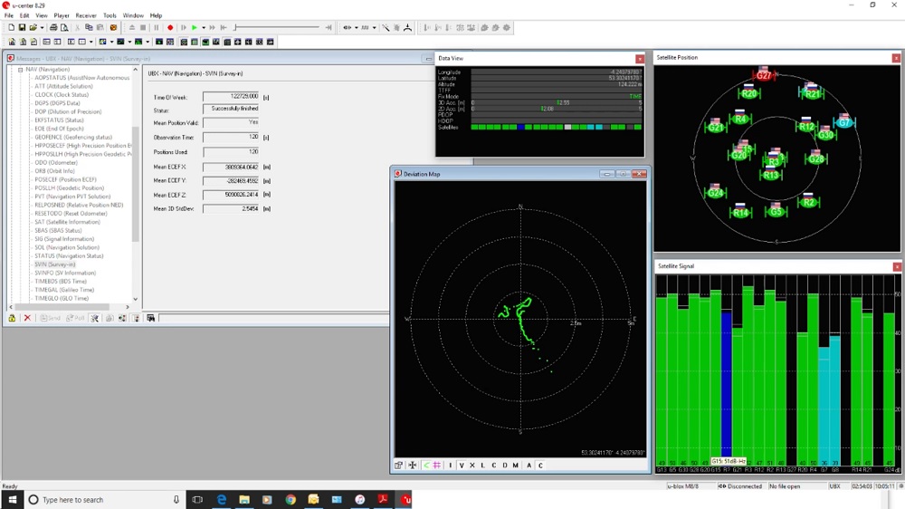The width and height of the screenshot is (905, 509).
Task: Create a new file from the toolbar
Action: [x=11, y=28]
